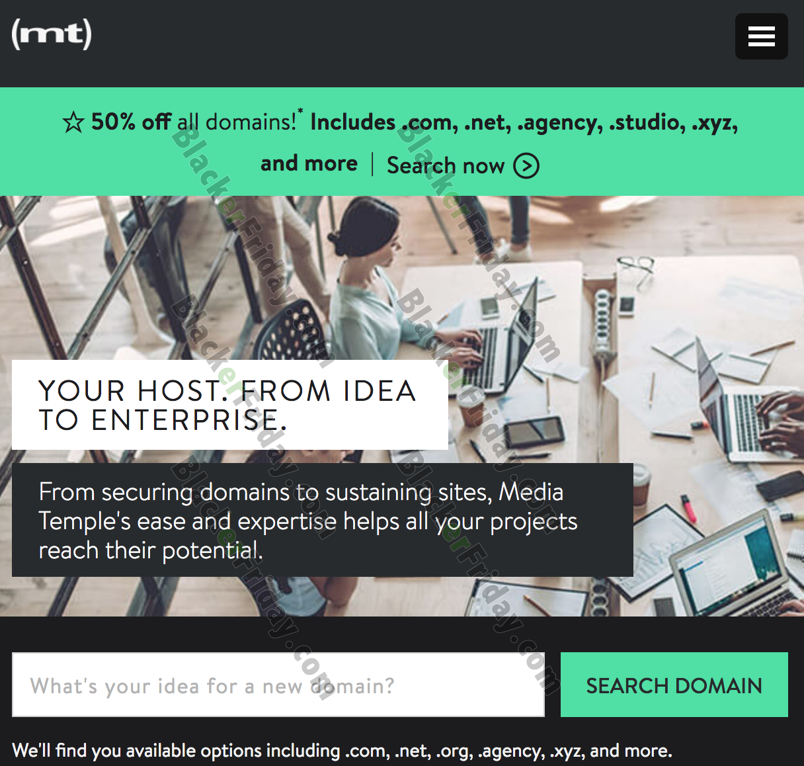
Task: Follow the "Search now" link
Action: 446,165
